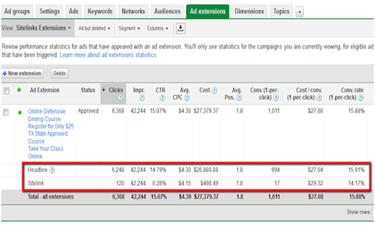Switch to the Topics tab
375x228 pixels.
(x=281, y=11)
